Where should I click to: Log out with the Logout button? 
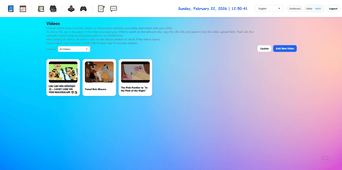333,9
